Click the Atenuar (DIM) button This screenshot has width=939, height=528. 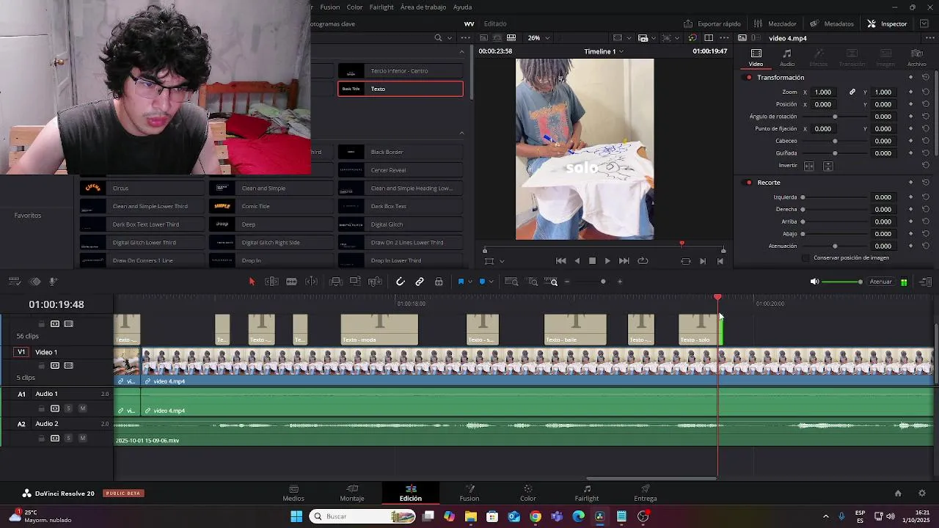[x=881, y=282]
